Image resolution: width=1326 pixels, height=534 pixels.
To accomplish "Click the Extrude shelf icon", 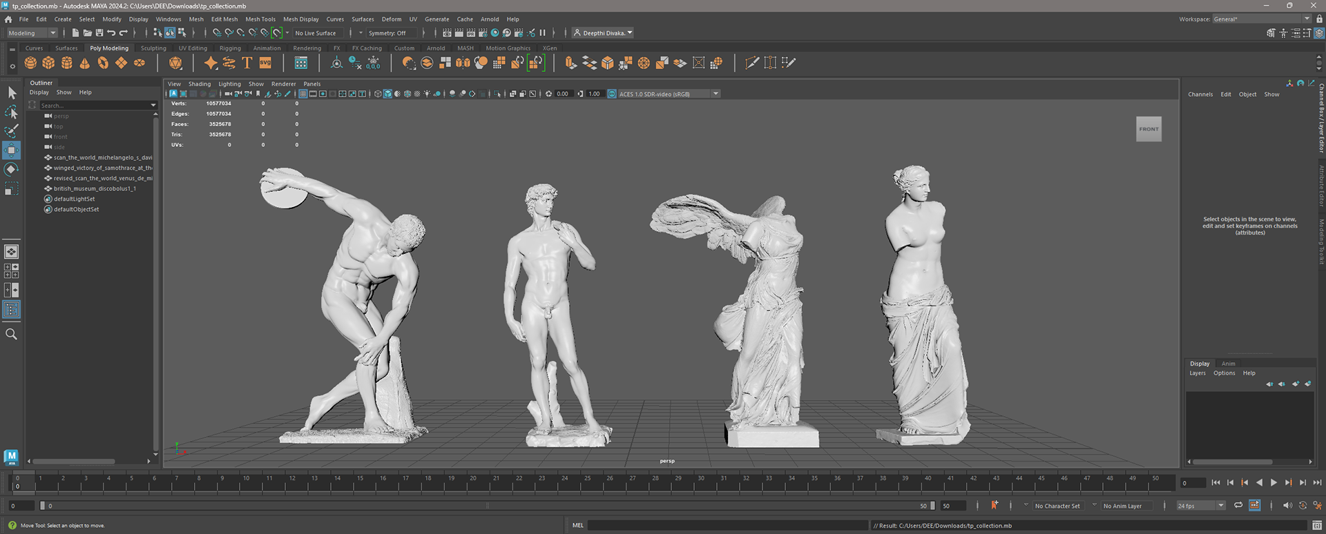I will [570, 63].
